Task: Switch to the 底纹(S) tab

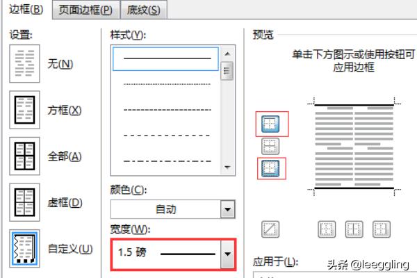Action: (x=144, y=10)
